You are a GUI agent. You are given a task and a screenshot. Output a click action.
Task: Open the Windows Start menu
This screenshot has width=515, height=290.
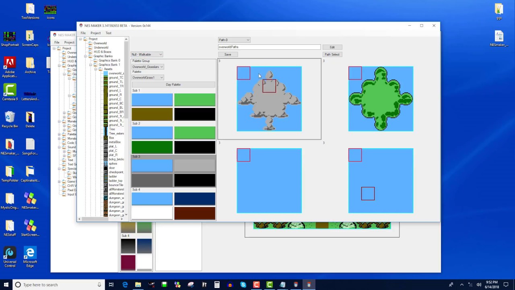[6, 285]
